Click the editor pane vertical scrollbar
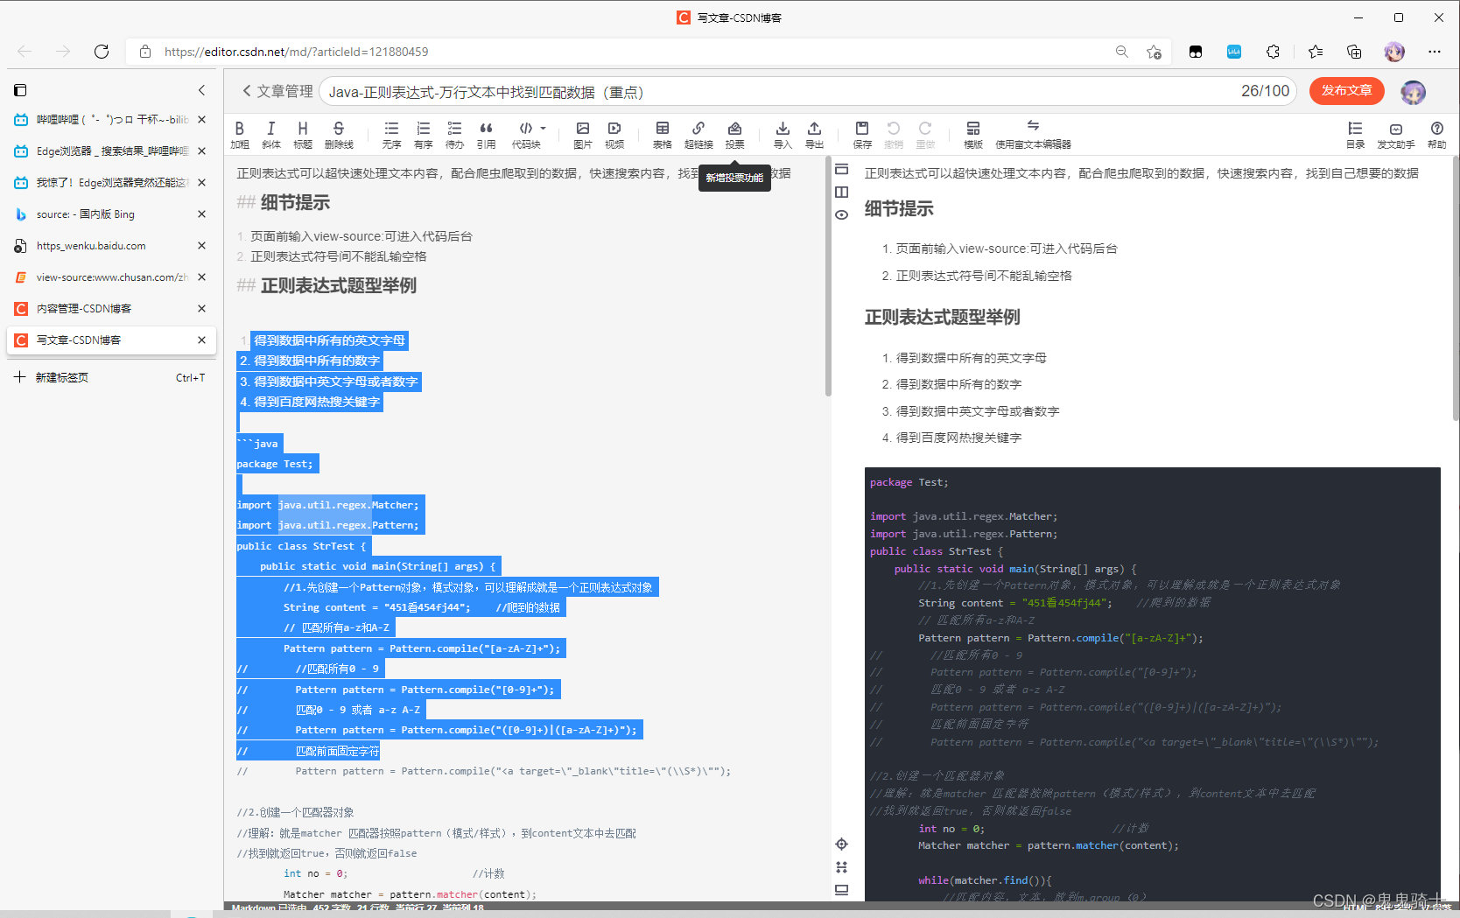Viewport: 1460px width, 918px height. [x=828, y=277]
